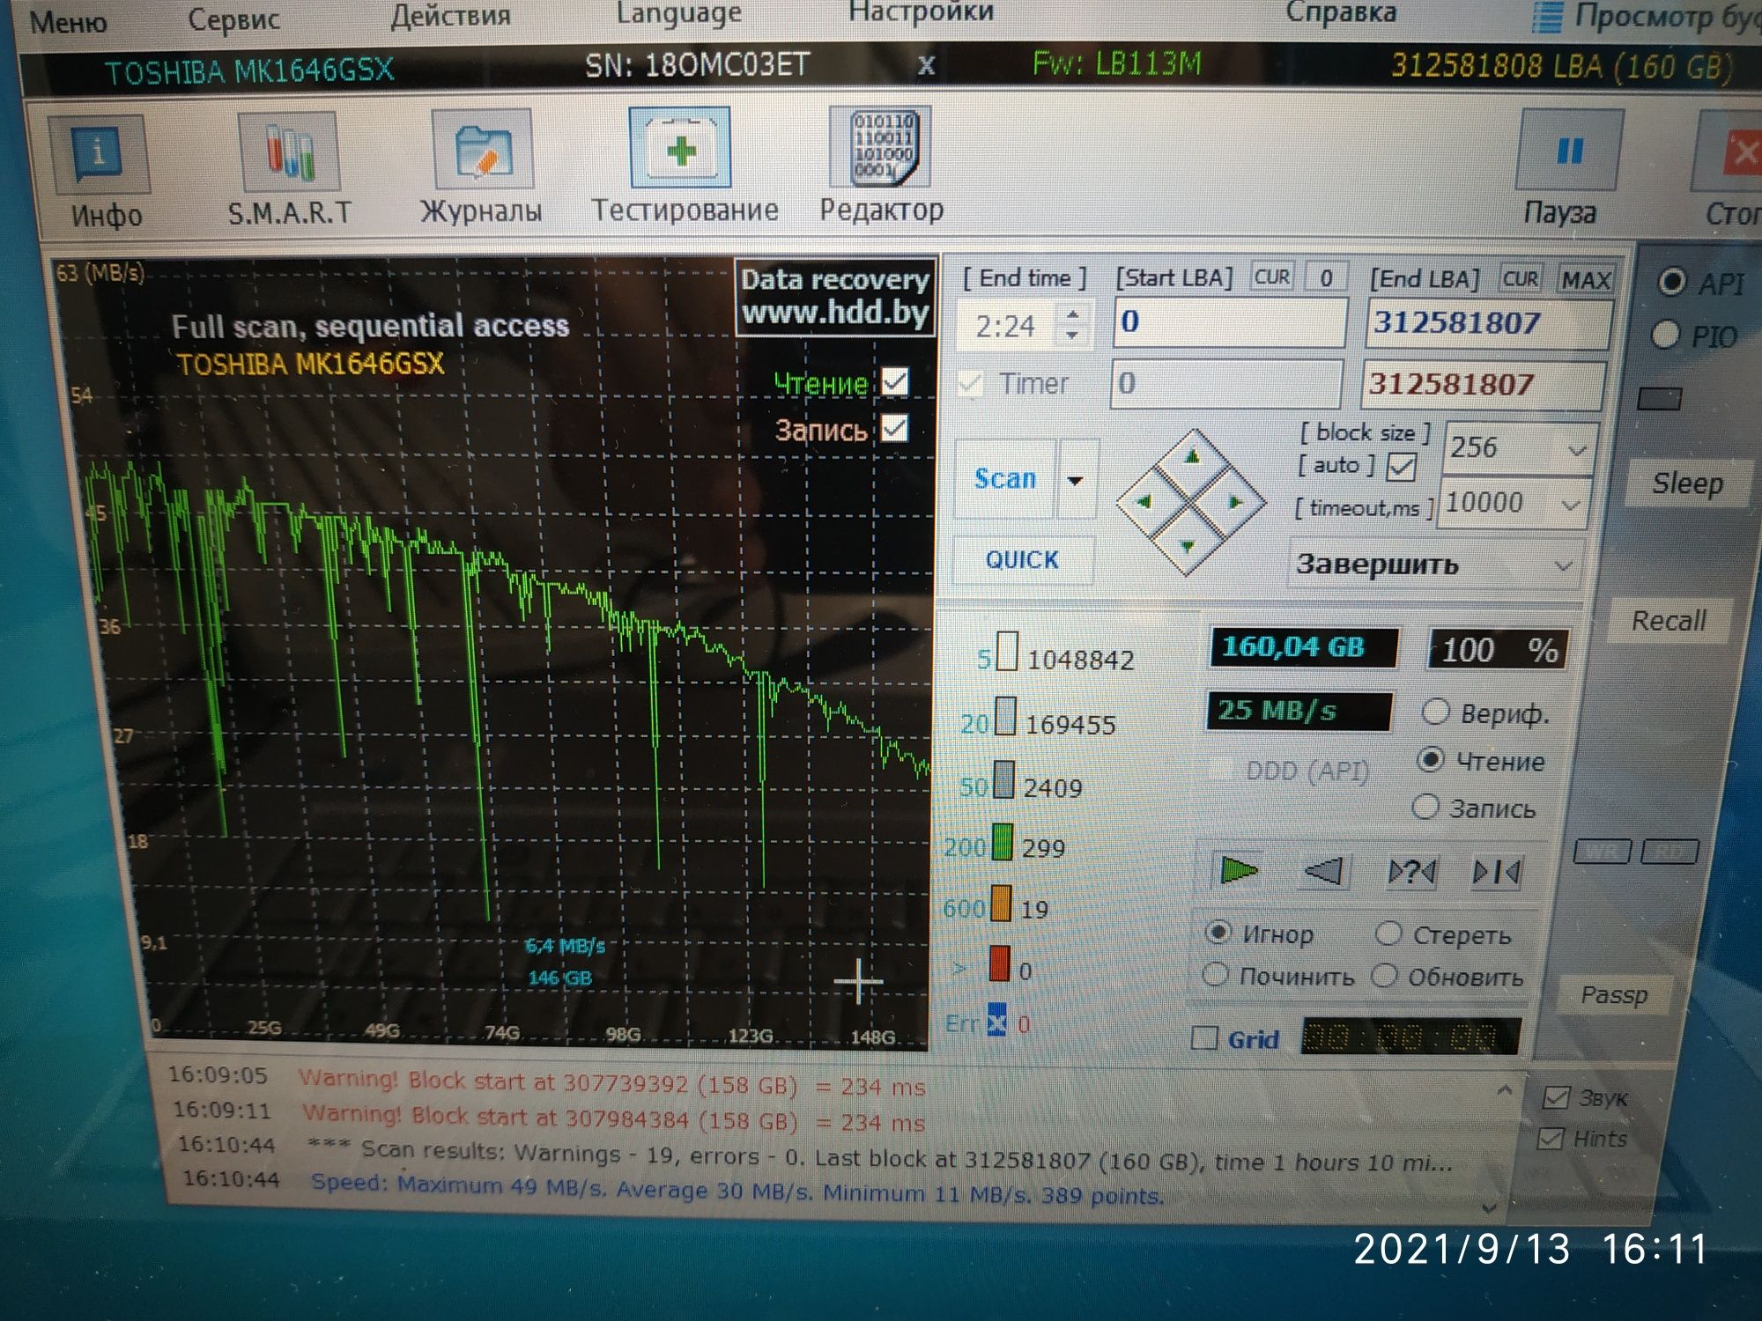1762x1321 pixels.
Task: Click the up arrow on diamond navigator
Action: (x=1192, y=456)
